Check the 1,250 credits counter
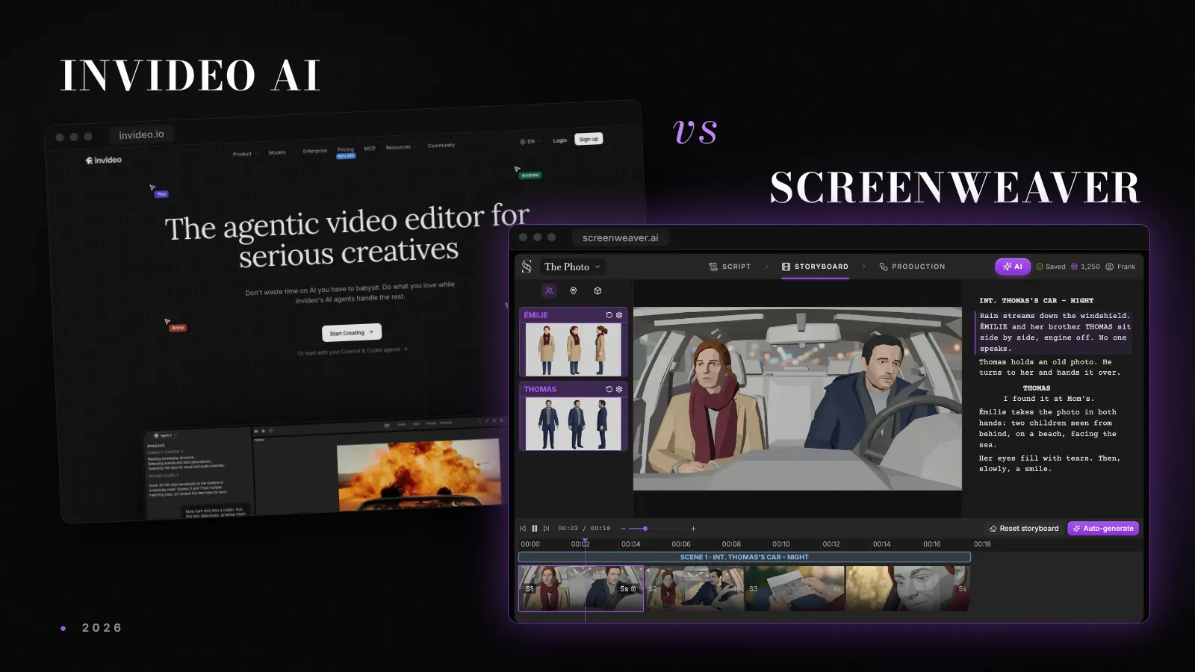 pyautogui.click(x=1085, y=267)
